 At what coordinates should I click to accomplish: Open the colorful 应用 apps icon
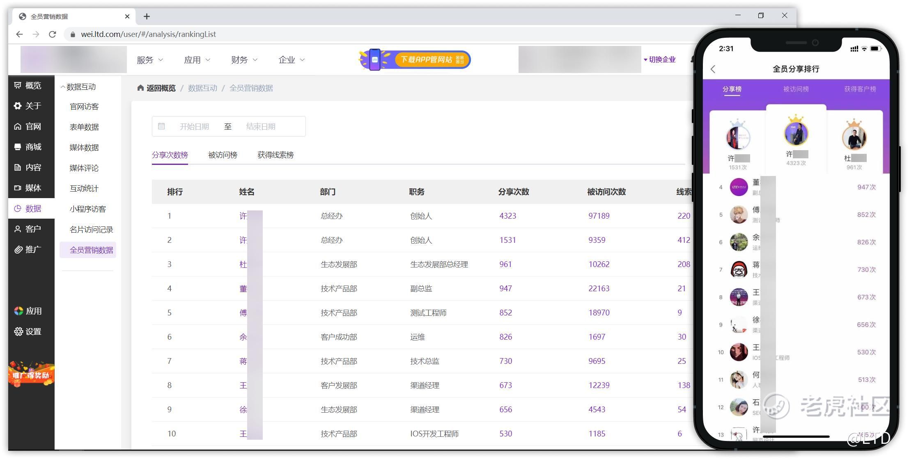pyautogui.click(x=18, y=311)
